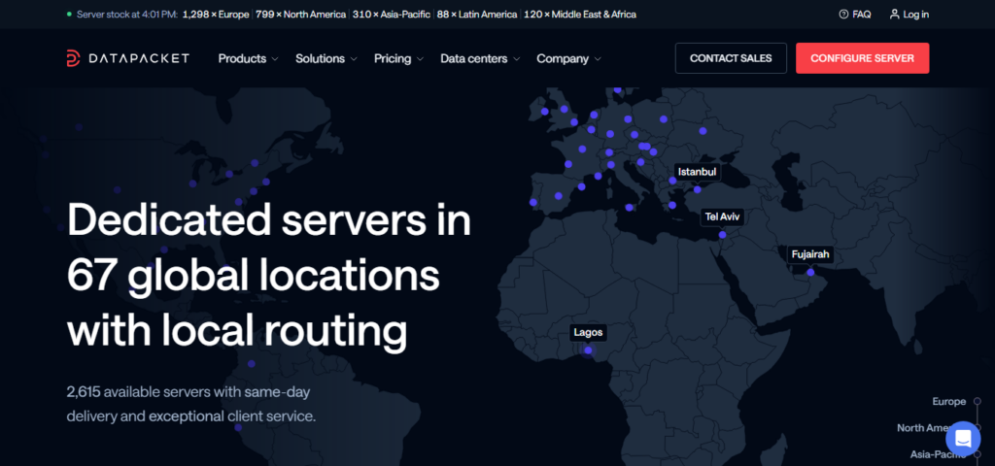The height and width of the screenshot is (466, 995).
Task: Expand the Products chevron arrow
Action: coord(275,59)
